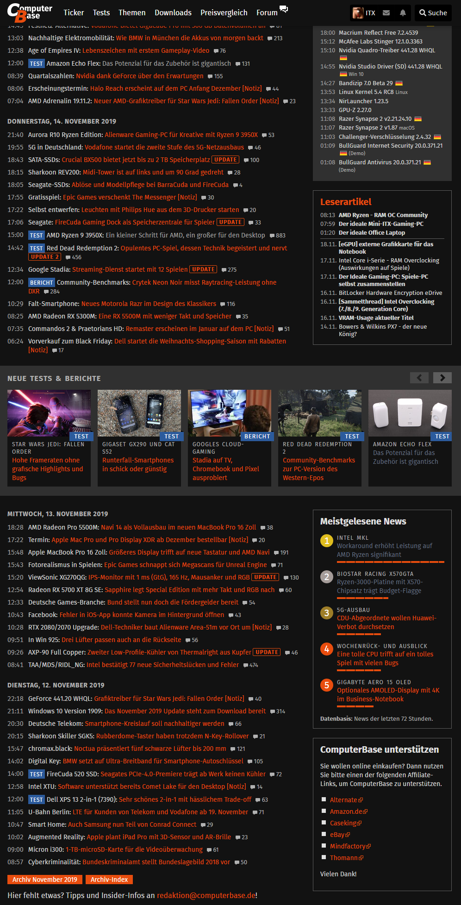Screen dimensions: 461x905
Task: Open Red Dead Redemption 2 benchmarks card
Action: pyautogui.click(x=320, y=438)
